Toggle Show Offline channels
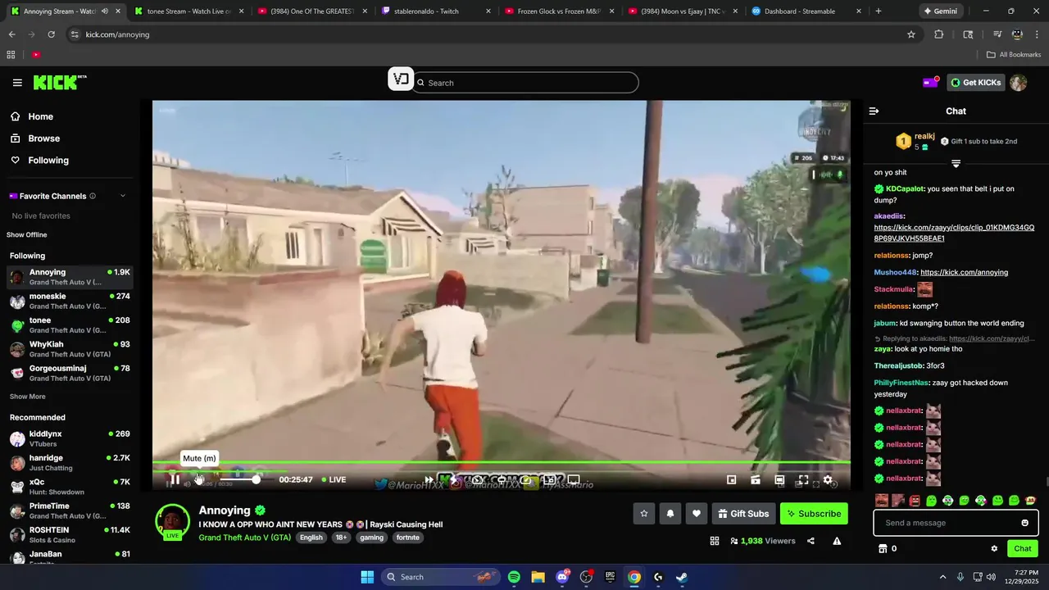The height and width of the screenshot is (590, 1049). [27, 235]
